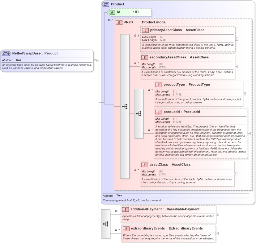Viewport: 256px width, 244px height.
Task: Click the productId description paragraph
Action: pyautogui.click(x=200, y=141)
